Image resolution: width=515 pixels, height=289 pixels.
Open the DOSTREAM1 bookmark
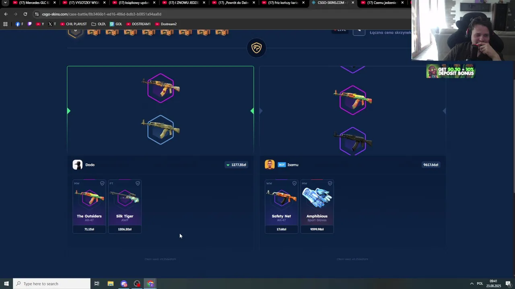(x=138, y=24)
